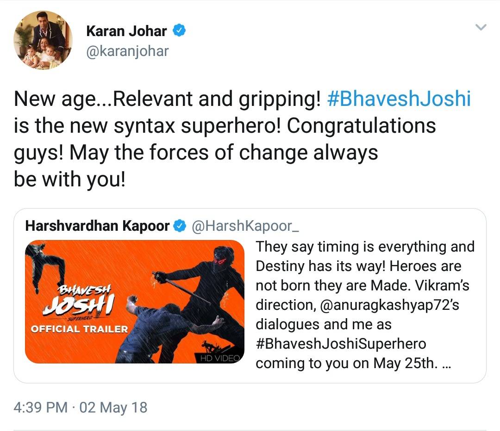Click Harshvardhan Kapoor's verified badge
This screenshot has height=431, width=500.
coord(180,226)
